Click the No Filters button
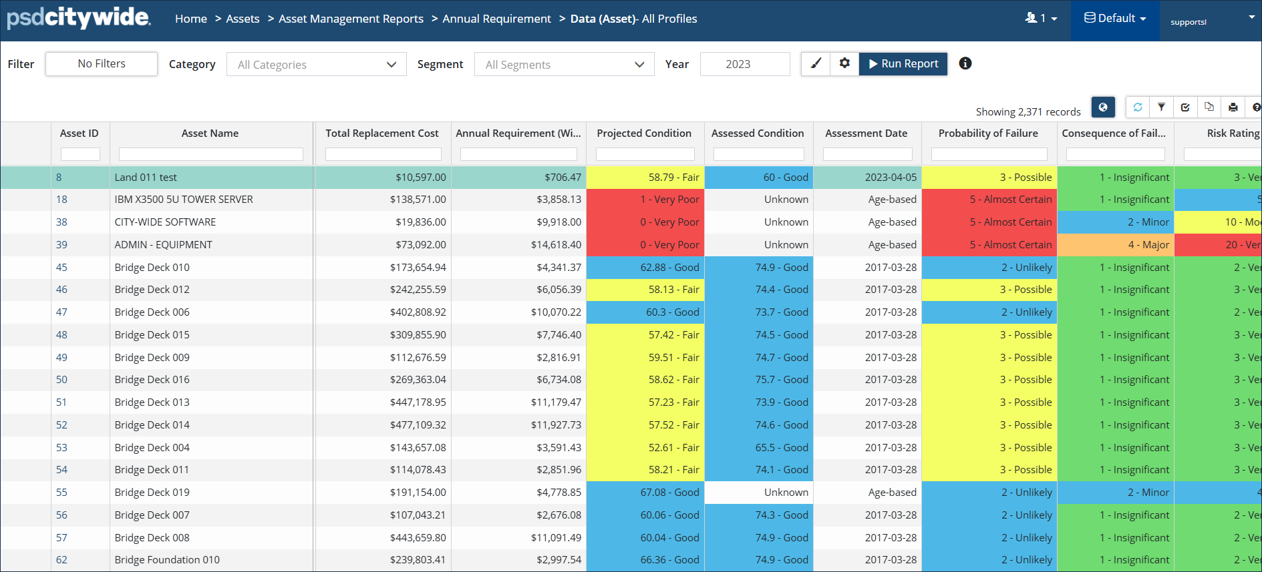The image size is (1262, 572). pyautogui.click(x=102, y=63)
